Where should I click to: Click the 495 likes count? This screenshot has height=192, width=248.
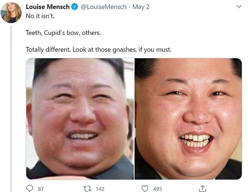[158, 189]
